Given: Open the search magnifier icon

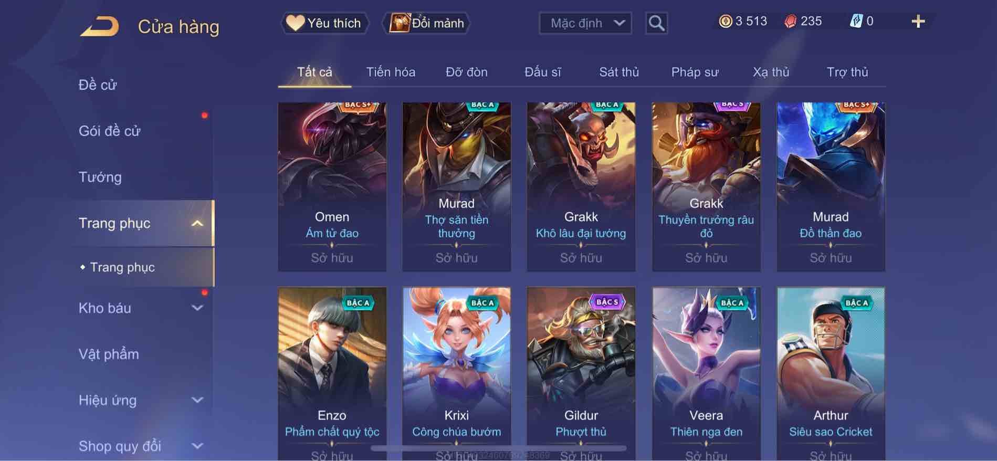Looking at the screenshot, I should pyautogui.click(x=656, y=23).
